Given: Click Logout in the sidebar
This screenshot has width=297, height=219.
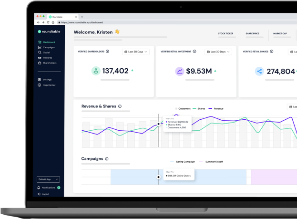Looking at the screenshot, I should click(x=43, y=194).
